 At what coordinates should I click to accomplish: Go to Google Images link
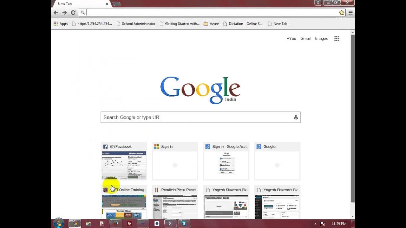pos(321,38)
